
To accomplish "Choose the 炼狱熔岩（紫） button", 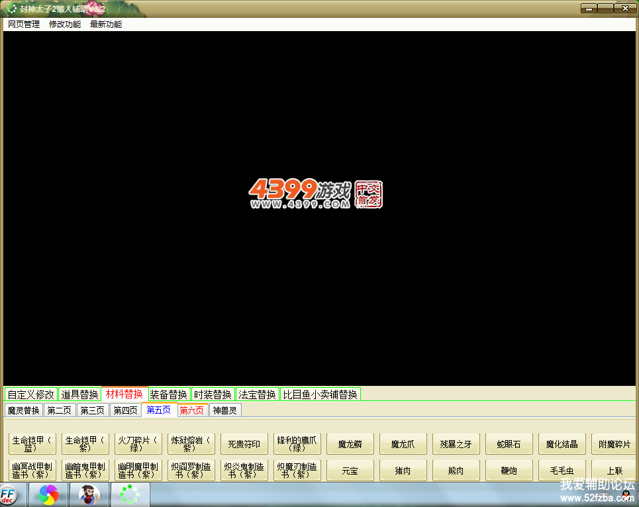I will pos(191,444).
